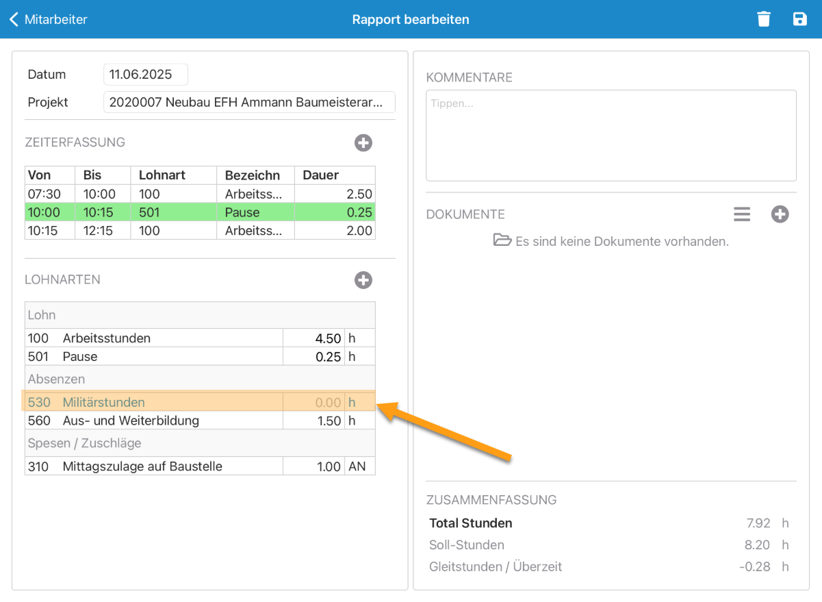The height and width of the screenshot is (602, 822).
Task: Type in the Kommentare text box
Action: pyautogui.click(x=611, y=135)
